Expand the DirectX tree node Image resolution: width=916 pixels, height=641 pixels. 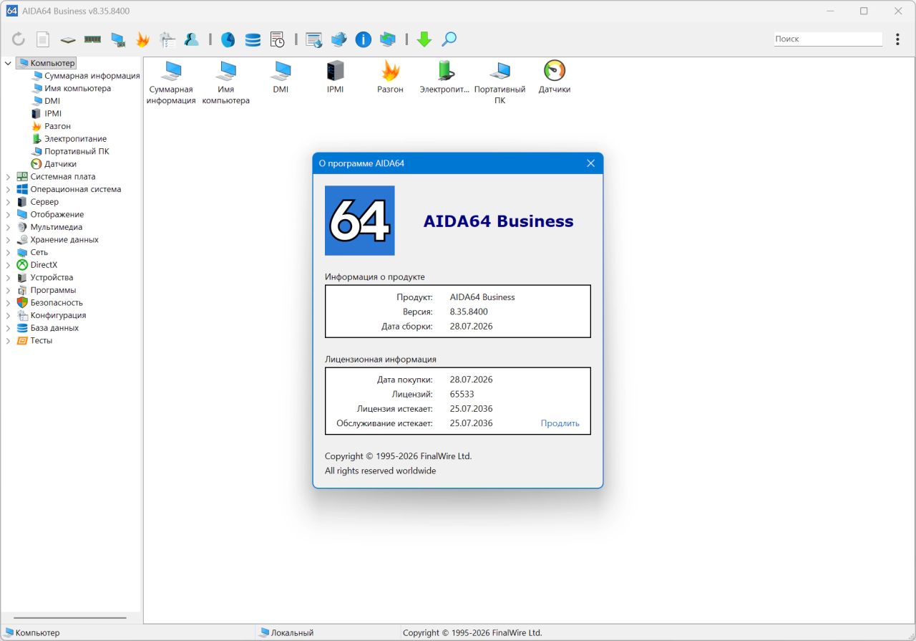click(x=8, y=265)
